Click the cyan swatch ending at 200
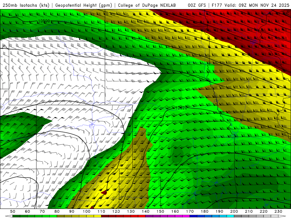The width and height of the screenshot is (291, 218). [230, 216]
